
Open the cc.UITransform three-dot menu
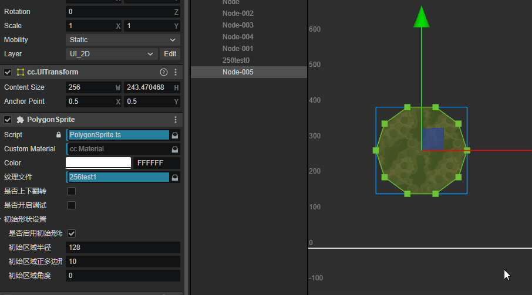pyautogui.click(x=175, y=72)
